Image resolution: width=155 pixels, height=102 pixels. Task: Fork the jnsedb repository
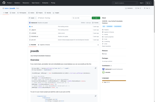(x=138, y=8)
